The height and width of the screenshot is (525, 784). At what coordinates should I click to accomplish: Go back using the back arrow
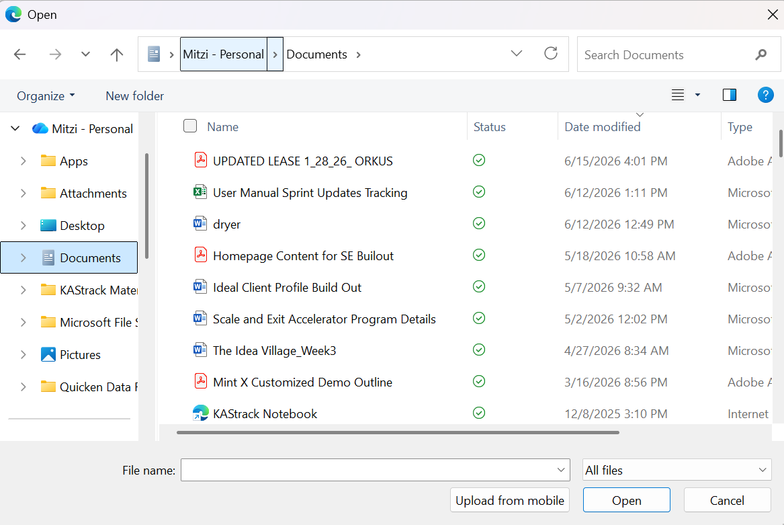(20, 54)
